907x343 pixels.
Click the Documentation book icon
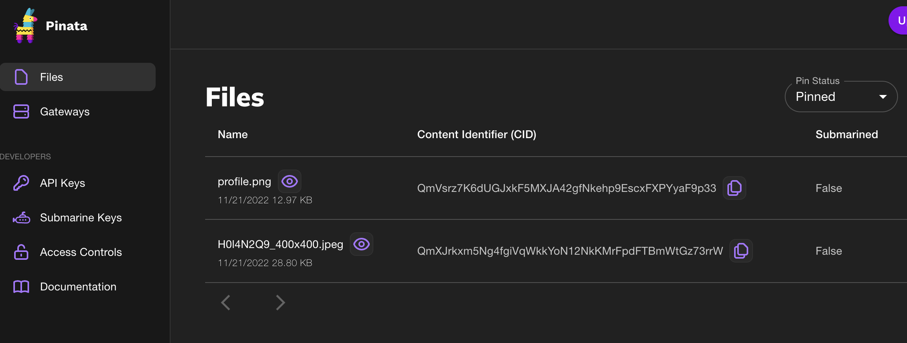21,286
